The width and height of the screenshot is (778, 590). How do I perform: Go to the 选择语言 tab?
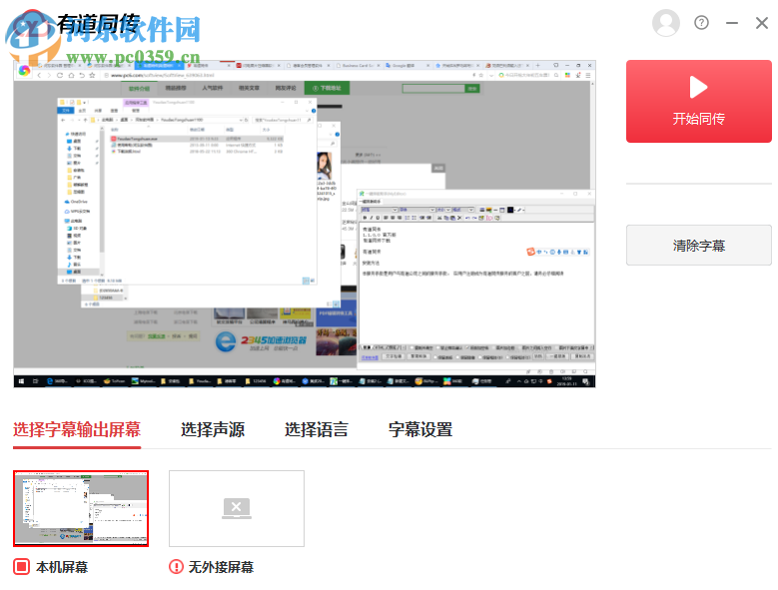(x=317, y=429)
